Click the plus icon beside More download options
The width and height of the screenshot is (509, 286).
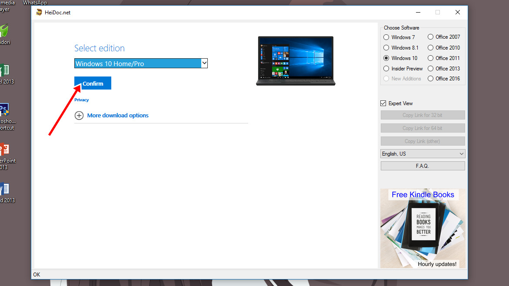79,116
